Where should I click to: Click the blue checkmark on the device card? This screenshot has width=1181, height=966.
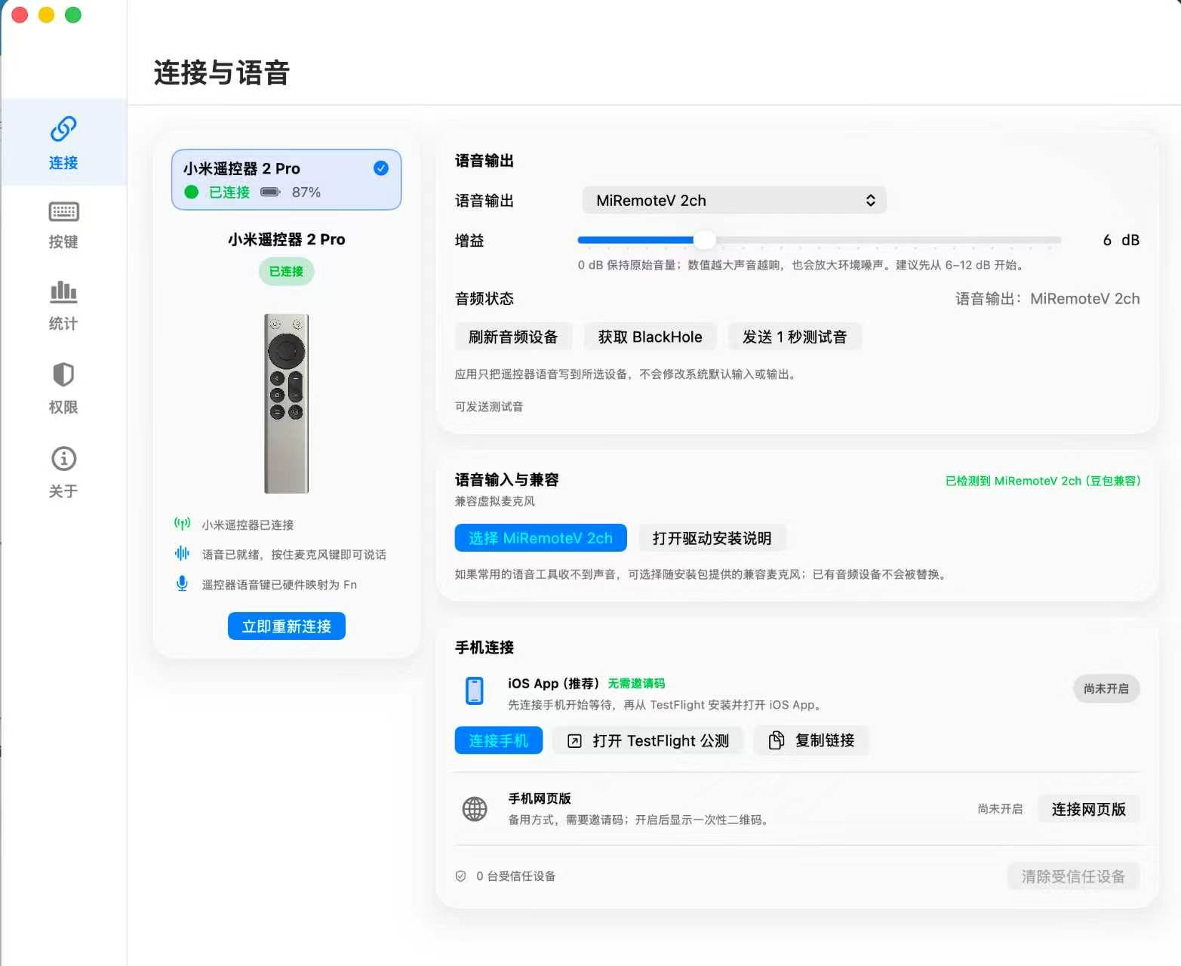[x=381, y=168]
